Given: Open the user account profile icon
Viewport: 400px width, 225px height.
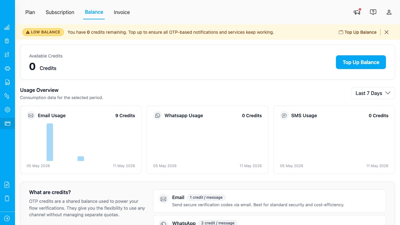Looking at the screenshot, I should (389, 12).
